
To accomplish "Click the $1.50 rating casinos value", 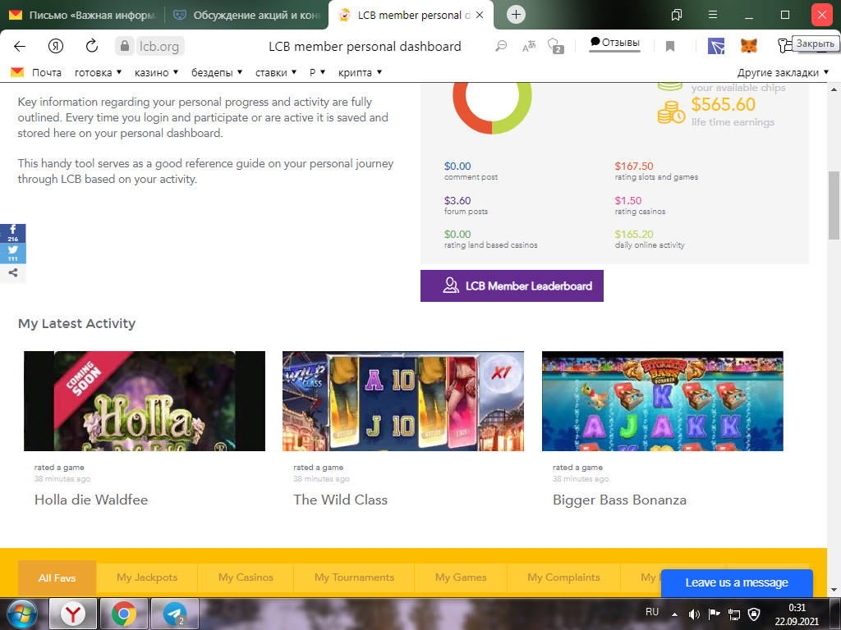I will click(x=628, y=200).
